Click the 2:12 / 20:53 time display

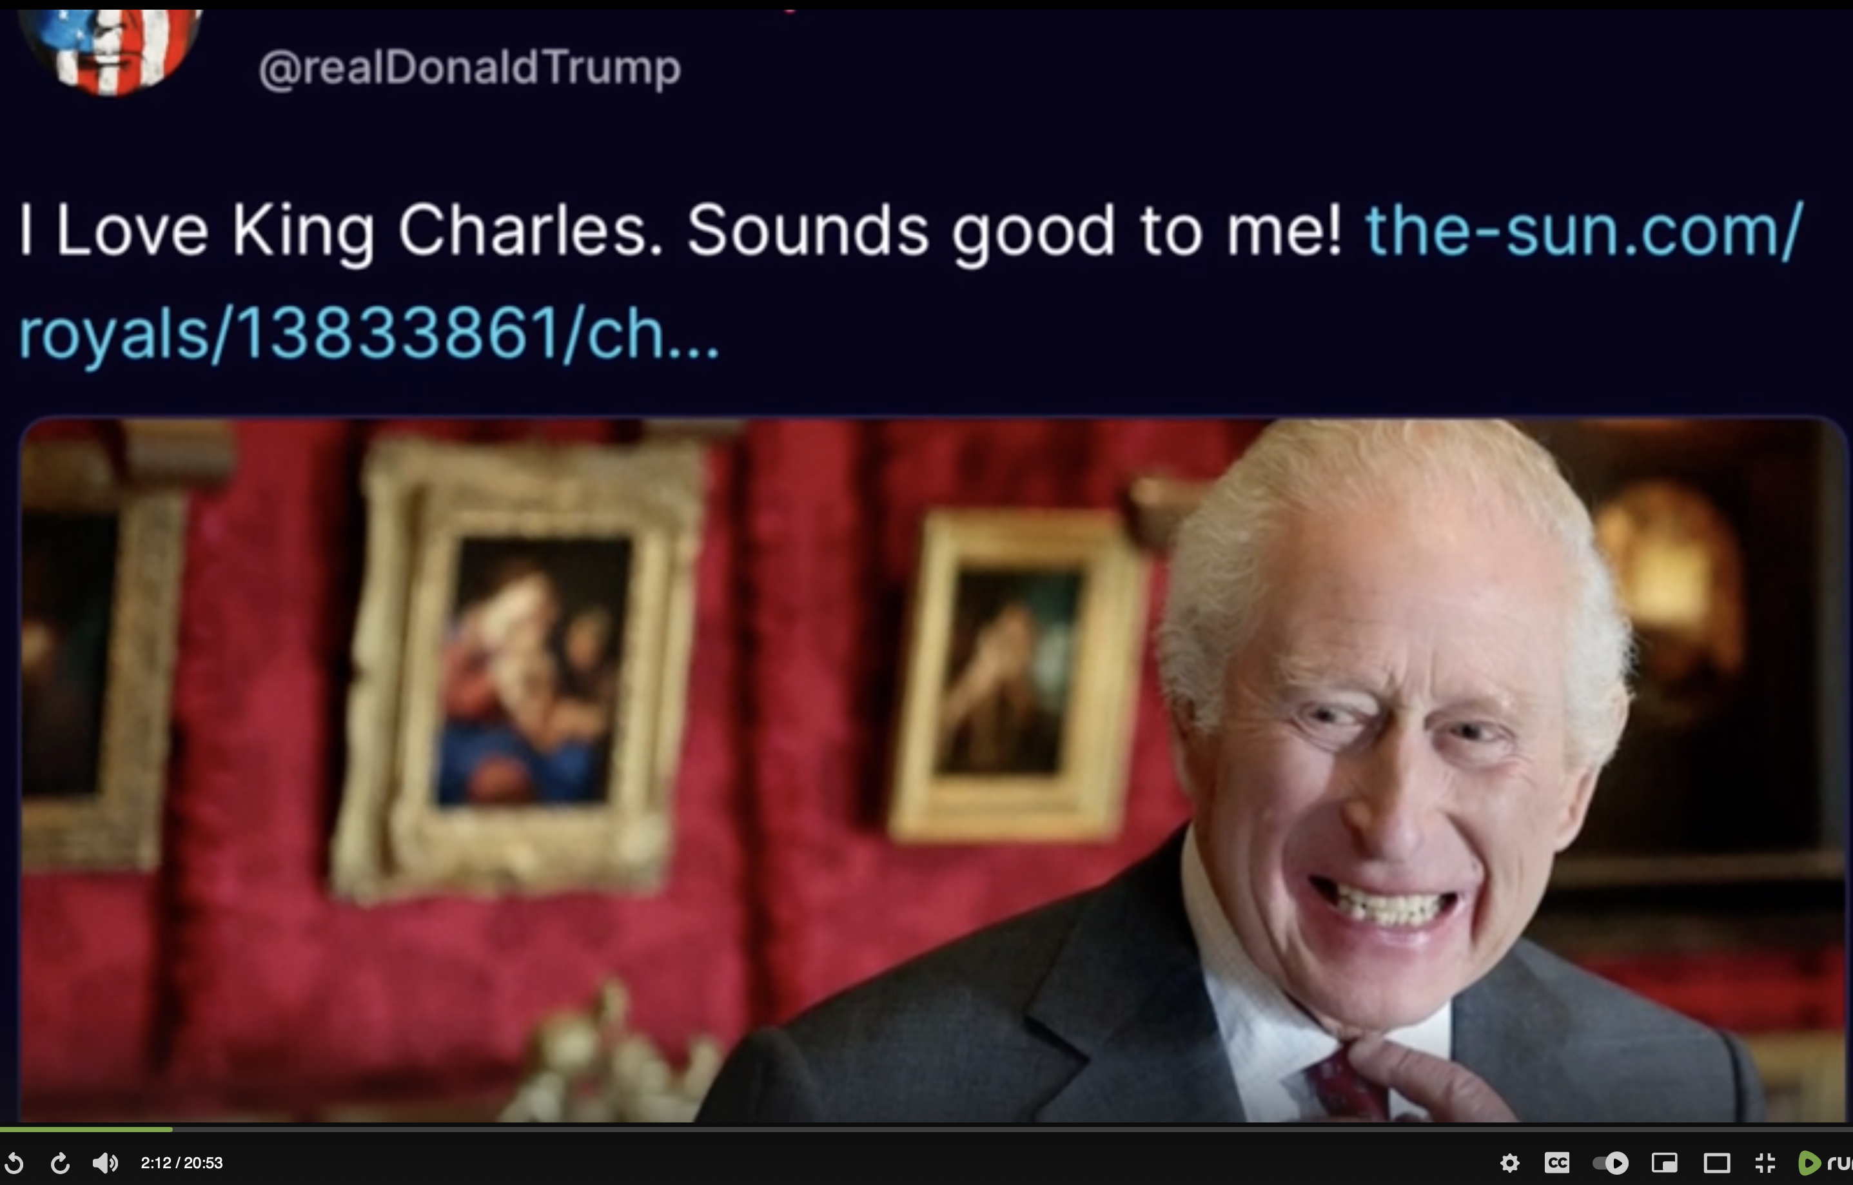182,1162
